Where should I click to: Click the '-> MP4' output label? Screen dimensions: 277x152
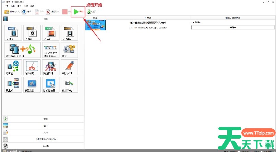[x=196, y=23]
